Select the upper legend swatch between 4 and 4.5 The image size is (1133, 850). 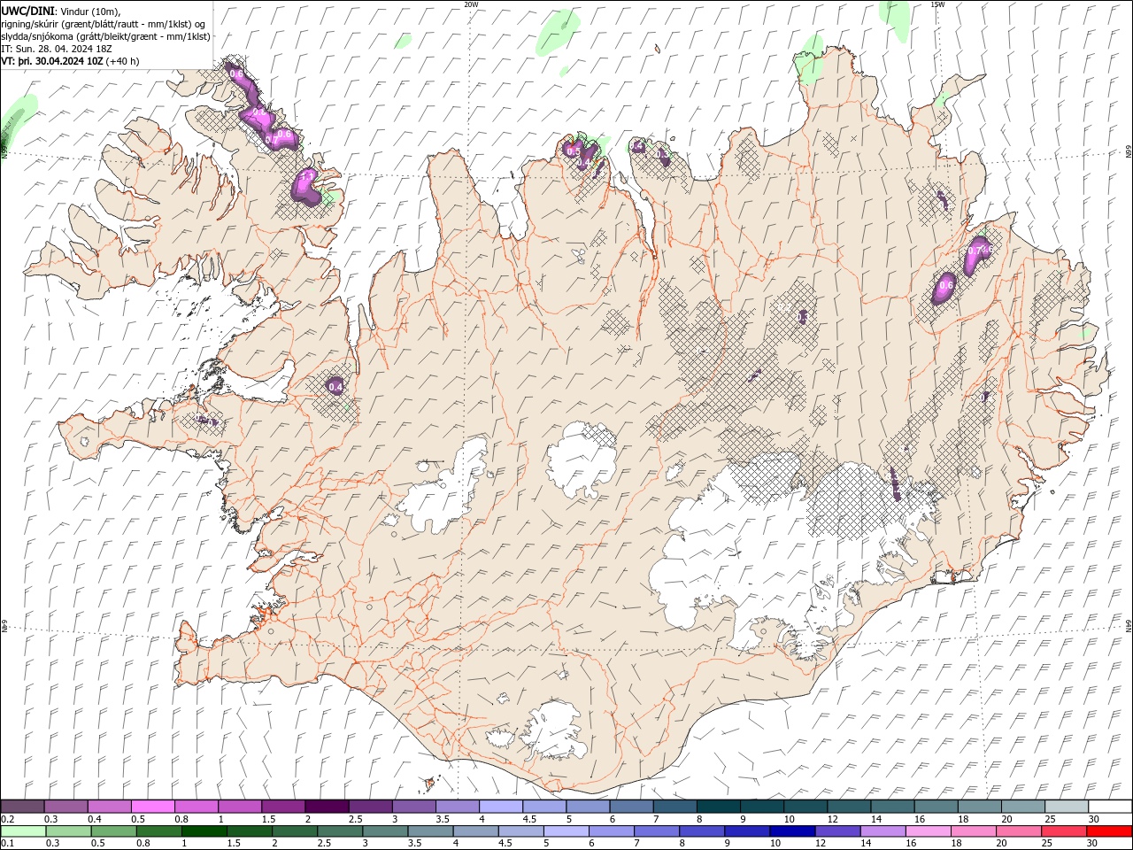pyautogui.click(x=501, y=806)
